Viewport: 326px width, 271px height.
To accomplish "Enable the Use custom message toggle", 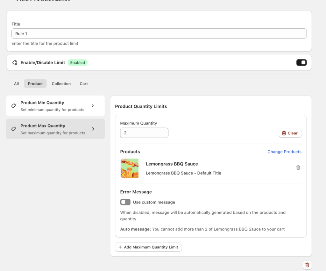I will (125, 202).
